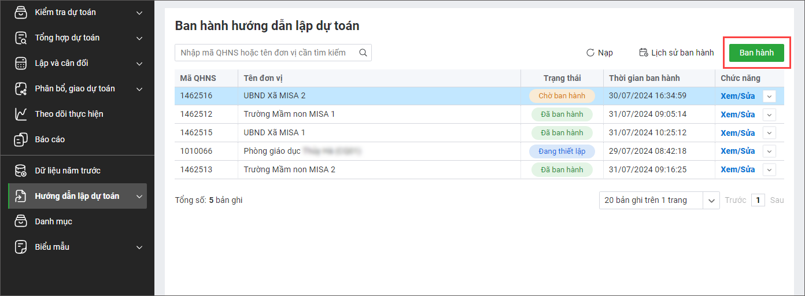
Task: Expand the Phân bổ, giao dự toán chevron
Action: coord(139,88)
